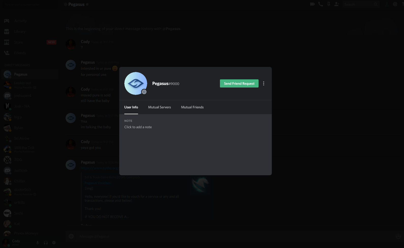Add friends to DM icon in top bar
The image size is (404, 248).
pos(337,4)
